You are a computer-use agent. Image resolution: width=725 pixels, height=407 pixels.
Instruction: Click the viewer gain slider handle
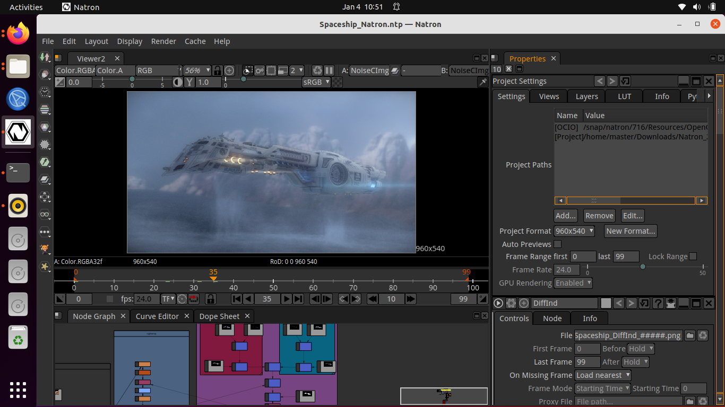tap(132, 79)
